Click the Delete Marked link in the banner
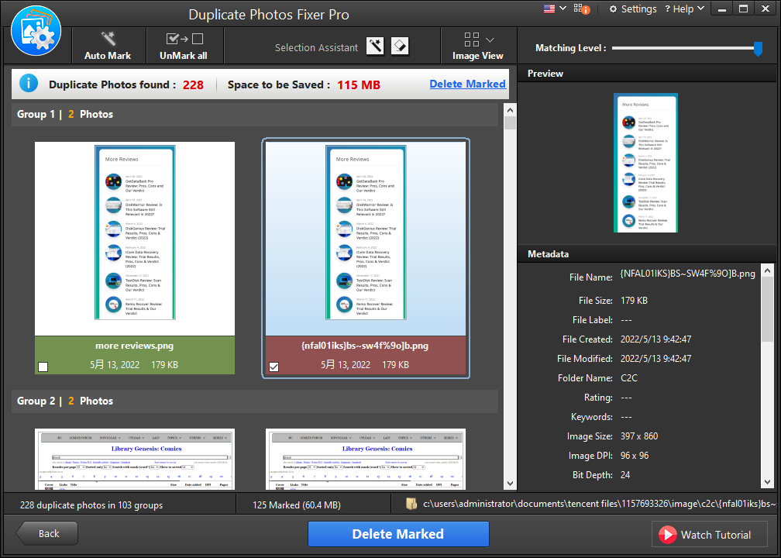The height and width of the screenshot is (558, 781). pyautogui.click(x=467, y=84)
